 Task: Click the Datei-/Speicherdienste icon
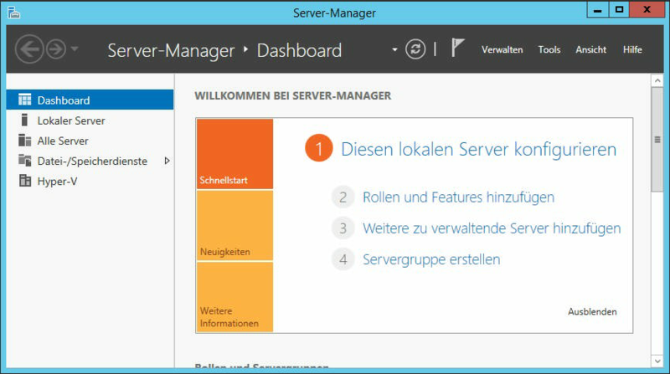pos(25,161)
